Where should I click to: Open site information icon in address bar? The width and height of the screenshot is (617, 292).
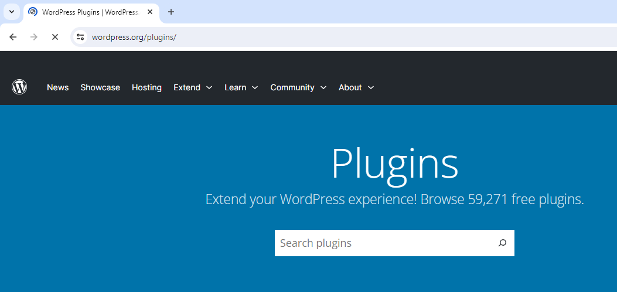pyautogui.click(x=80, y=37)
